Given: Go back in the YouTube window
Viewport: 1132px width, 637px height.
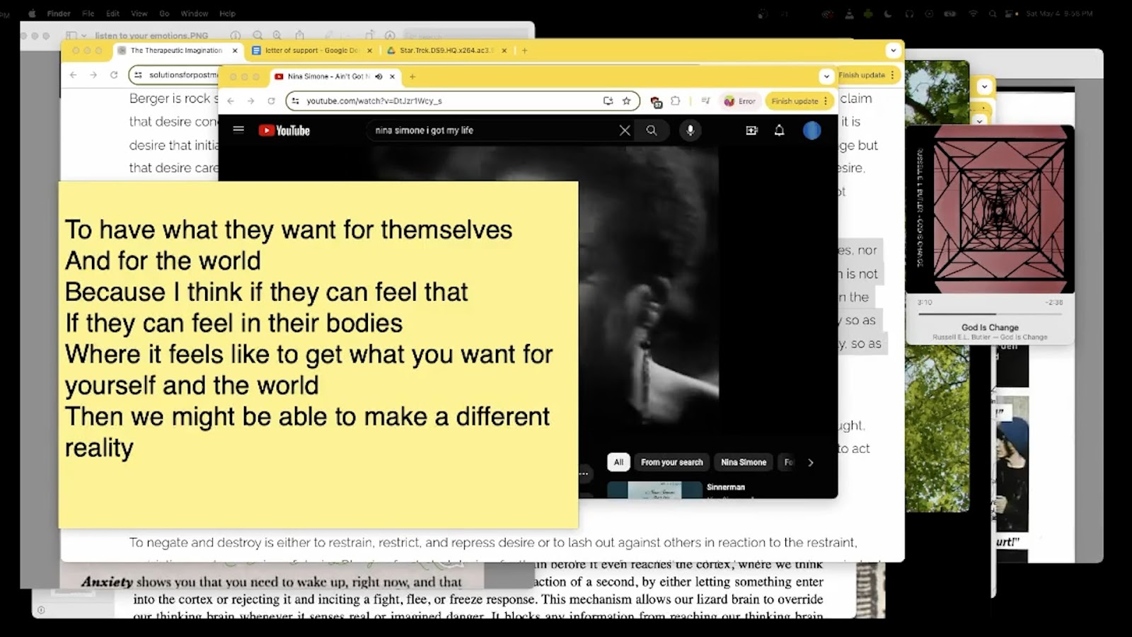Looking at the screenshot, I should tap(231, 101).
